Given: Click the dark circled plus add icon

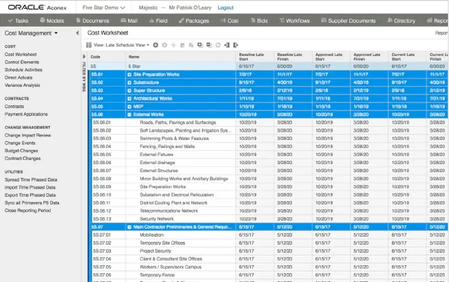Looking at the screenshot, I should [156, 45].
